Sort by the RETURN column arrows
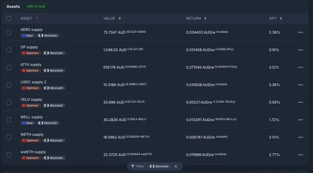Image resolution: width=313 pixels, height=173 pixels. click(x=205, y=18)
